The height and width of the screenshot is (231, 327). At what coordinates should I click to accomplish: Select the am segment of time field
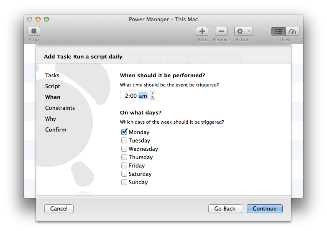143,96
